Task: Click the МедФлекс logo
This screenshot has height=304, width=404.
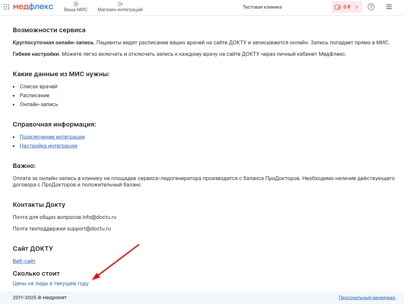Action: (33, 7)
